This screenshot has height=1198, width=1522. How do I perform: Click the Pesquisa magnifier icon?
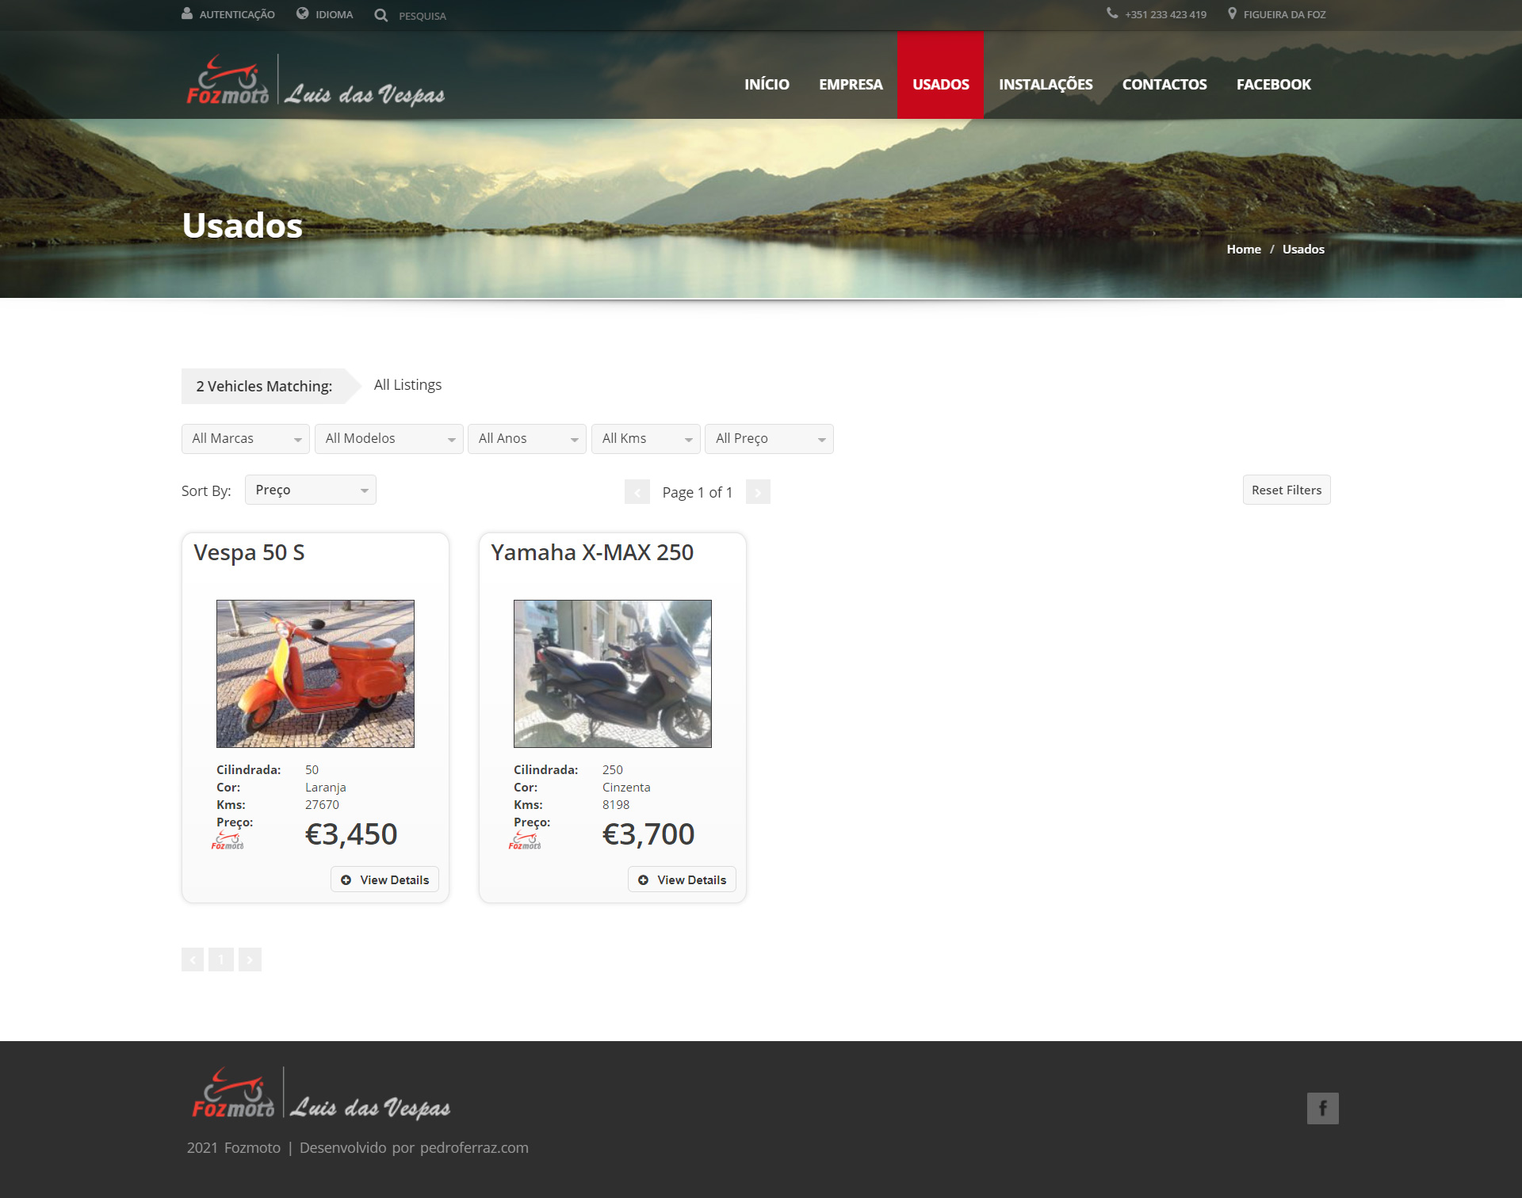pyautogui.click(x=381, y=15)
